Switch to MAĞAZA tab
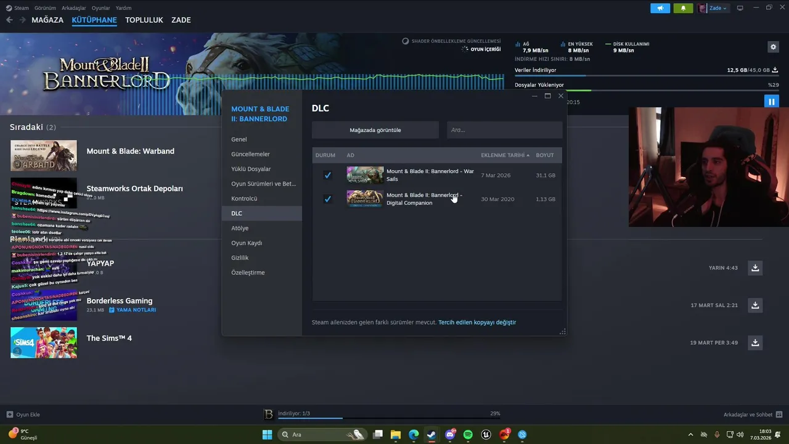Viewport: 789px width, 444px height. [47, 20]
